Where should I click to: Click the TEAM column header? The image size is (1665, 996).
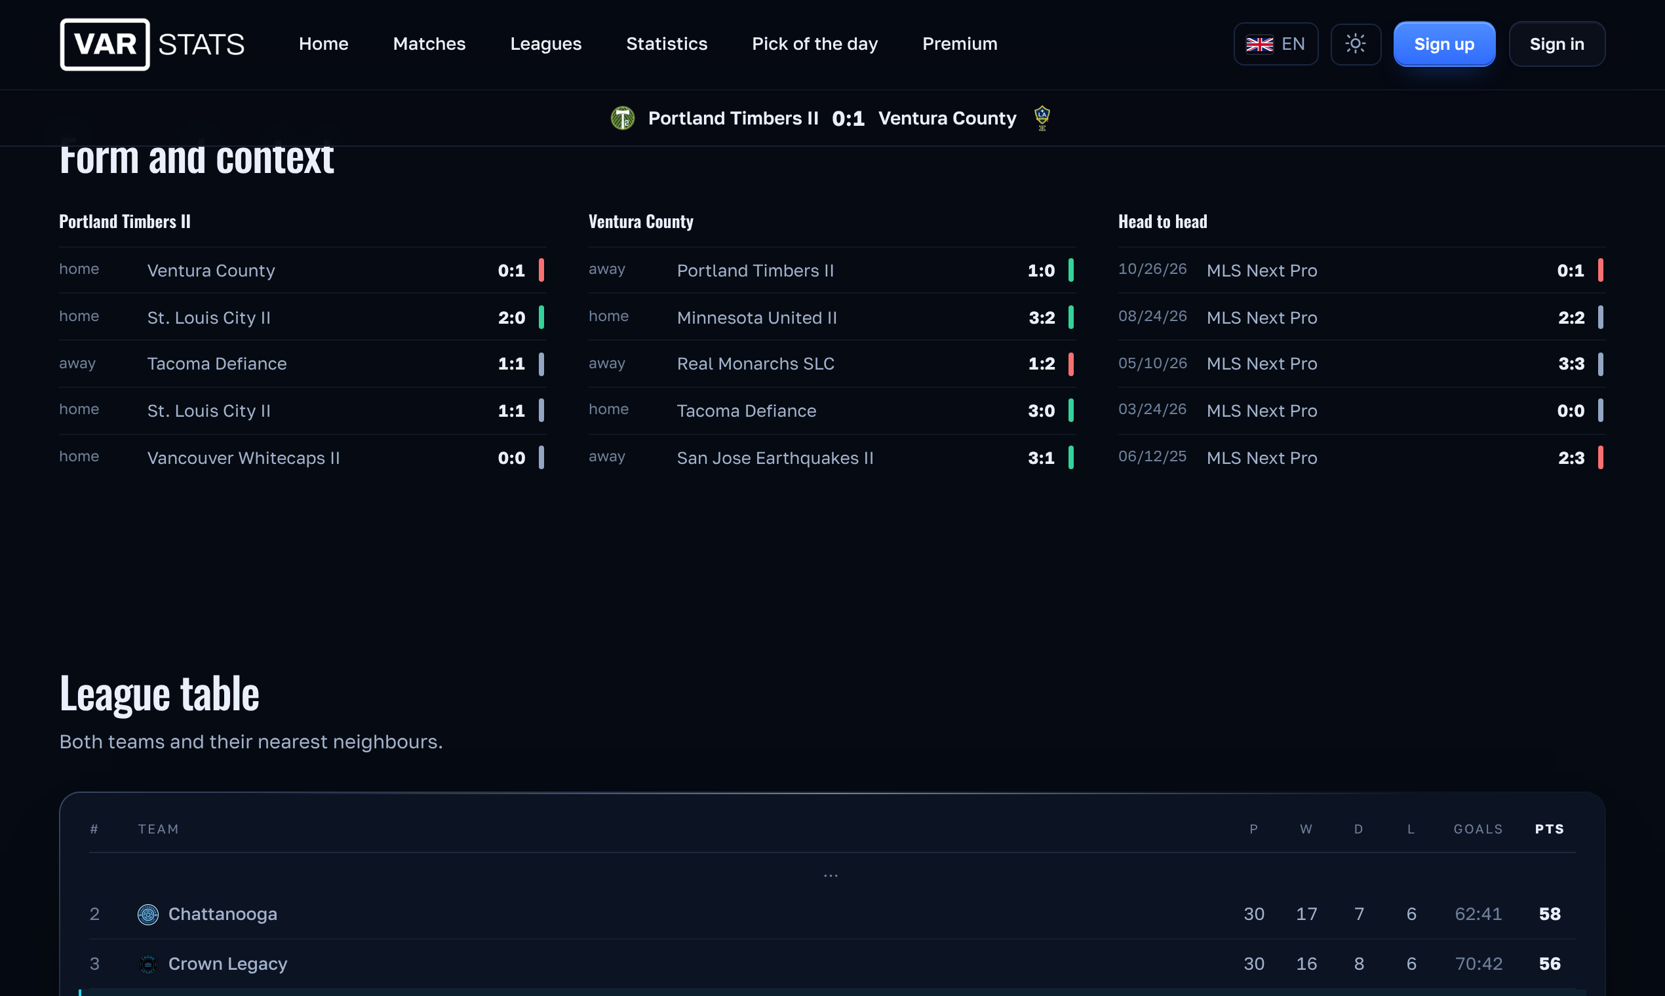159,830
